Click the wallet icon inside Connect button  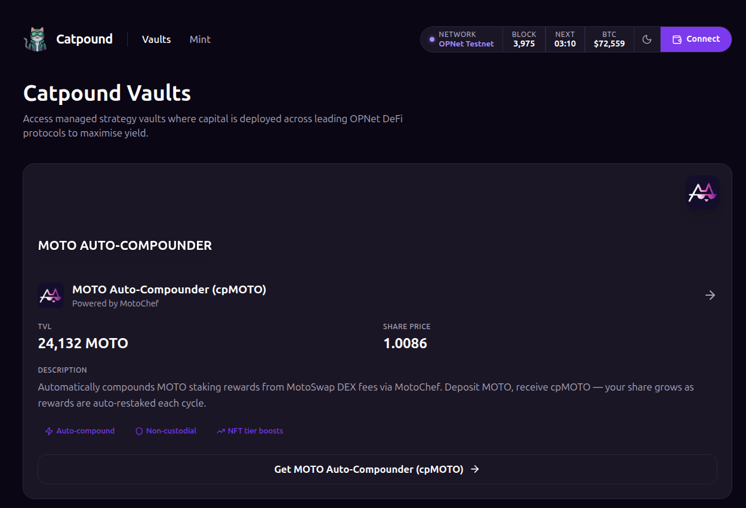pyautogui.click(x=676, y=39)
